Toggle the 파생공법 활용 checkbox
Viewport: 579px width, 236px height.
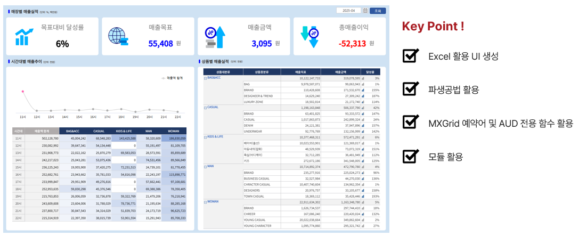[410, 89]
